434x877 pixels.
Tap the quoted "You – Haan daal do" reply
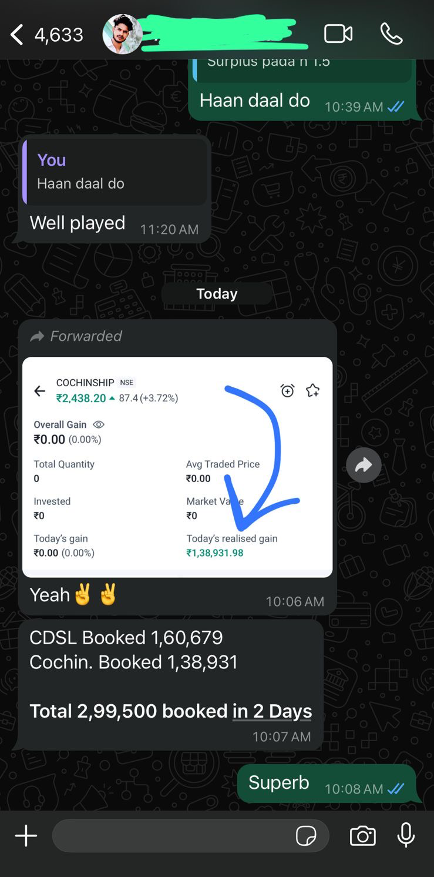coord(115,172)
